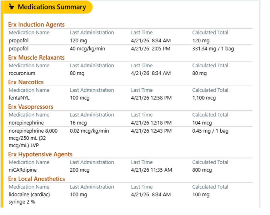Click the 0.45 mg / 1 bag total
The height and width of the screenshot is (215, 270).
coord(210,131)
